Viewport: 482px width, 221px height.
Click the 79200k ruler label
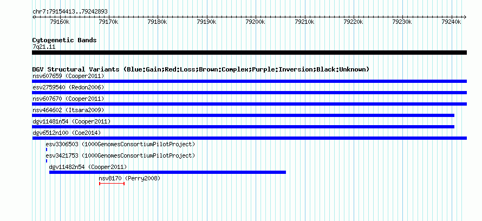(256, 22)
